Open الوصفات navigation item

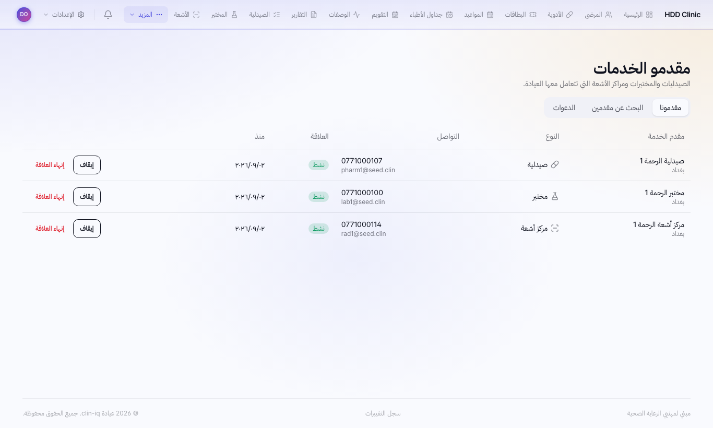344,15
